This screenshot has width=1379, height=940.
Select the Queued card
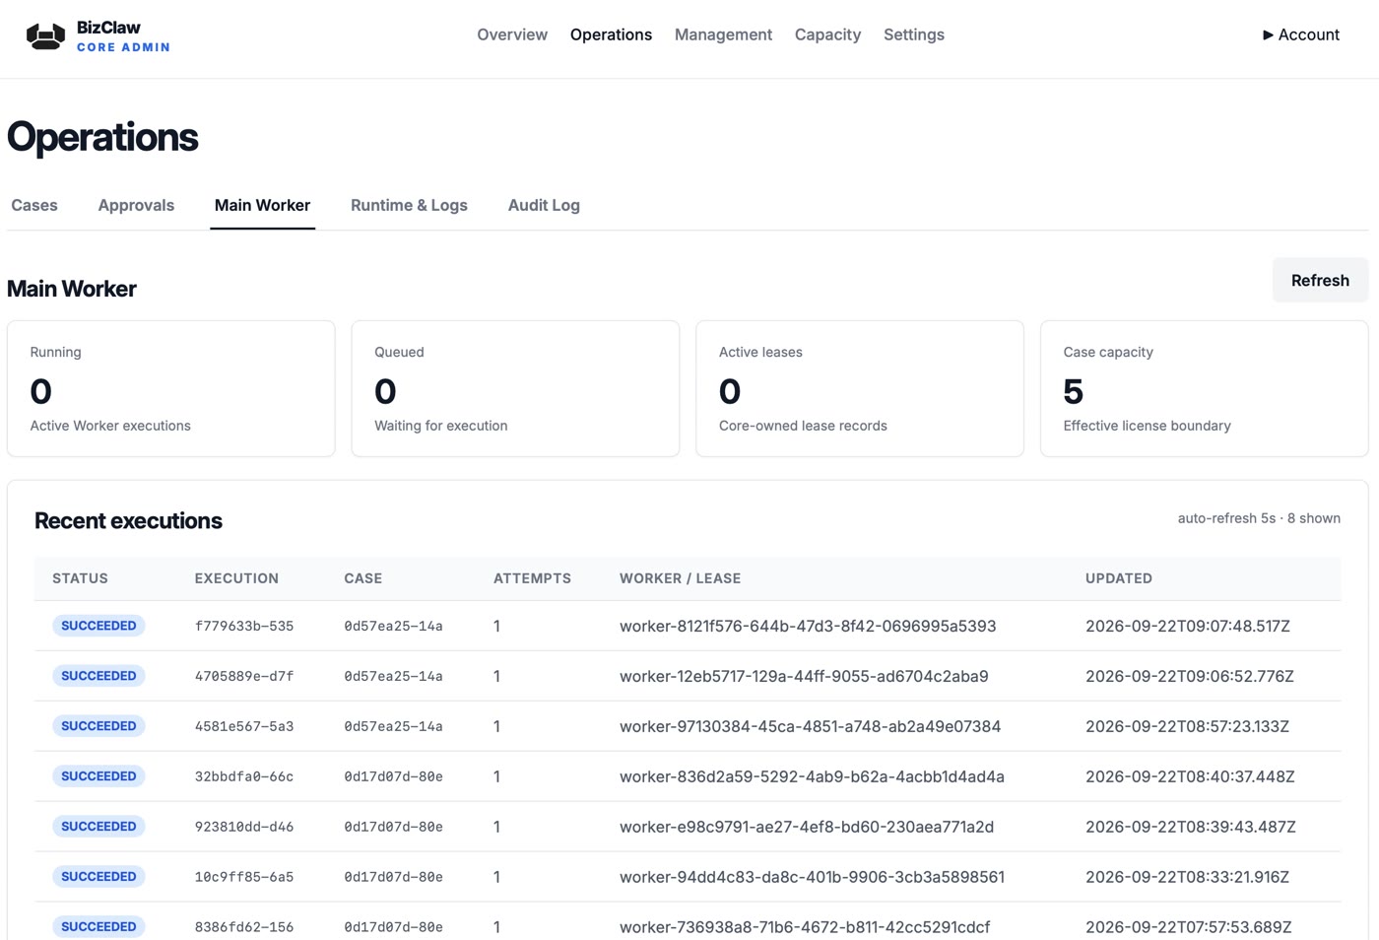(515, 388)
